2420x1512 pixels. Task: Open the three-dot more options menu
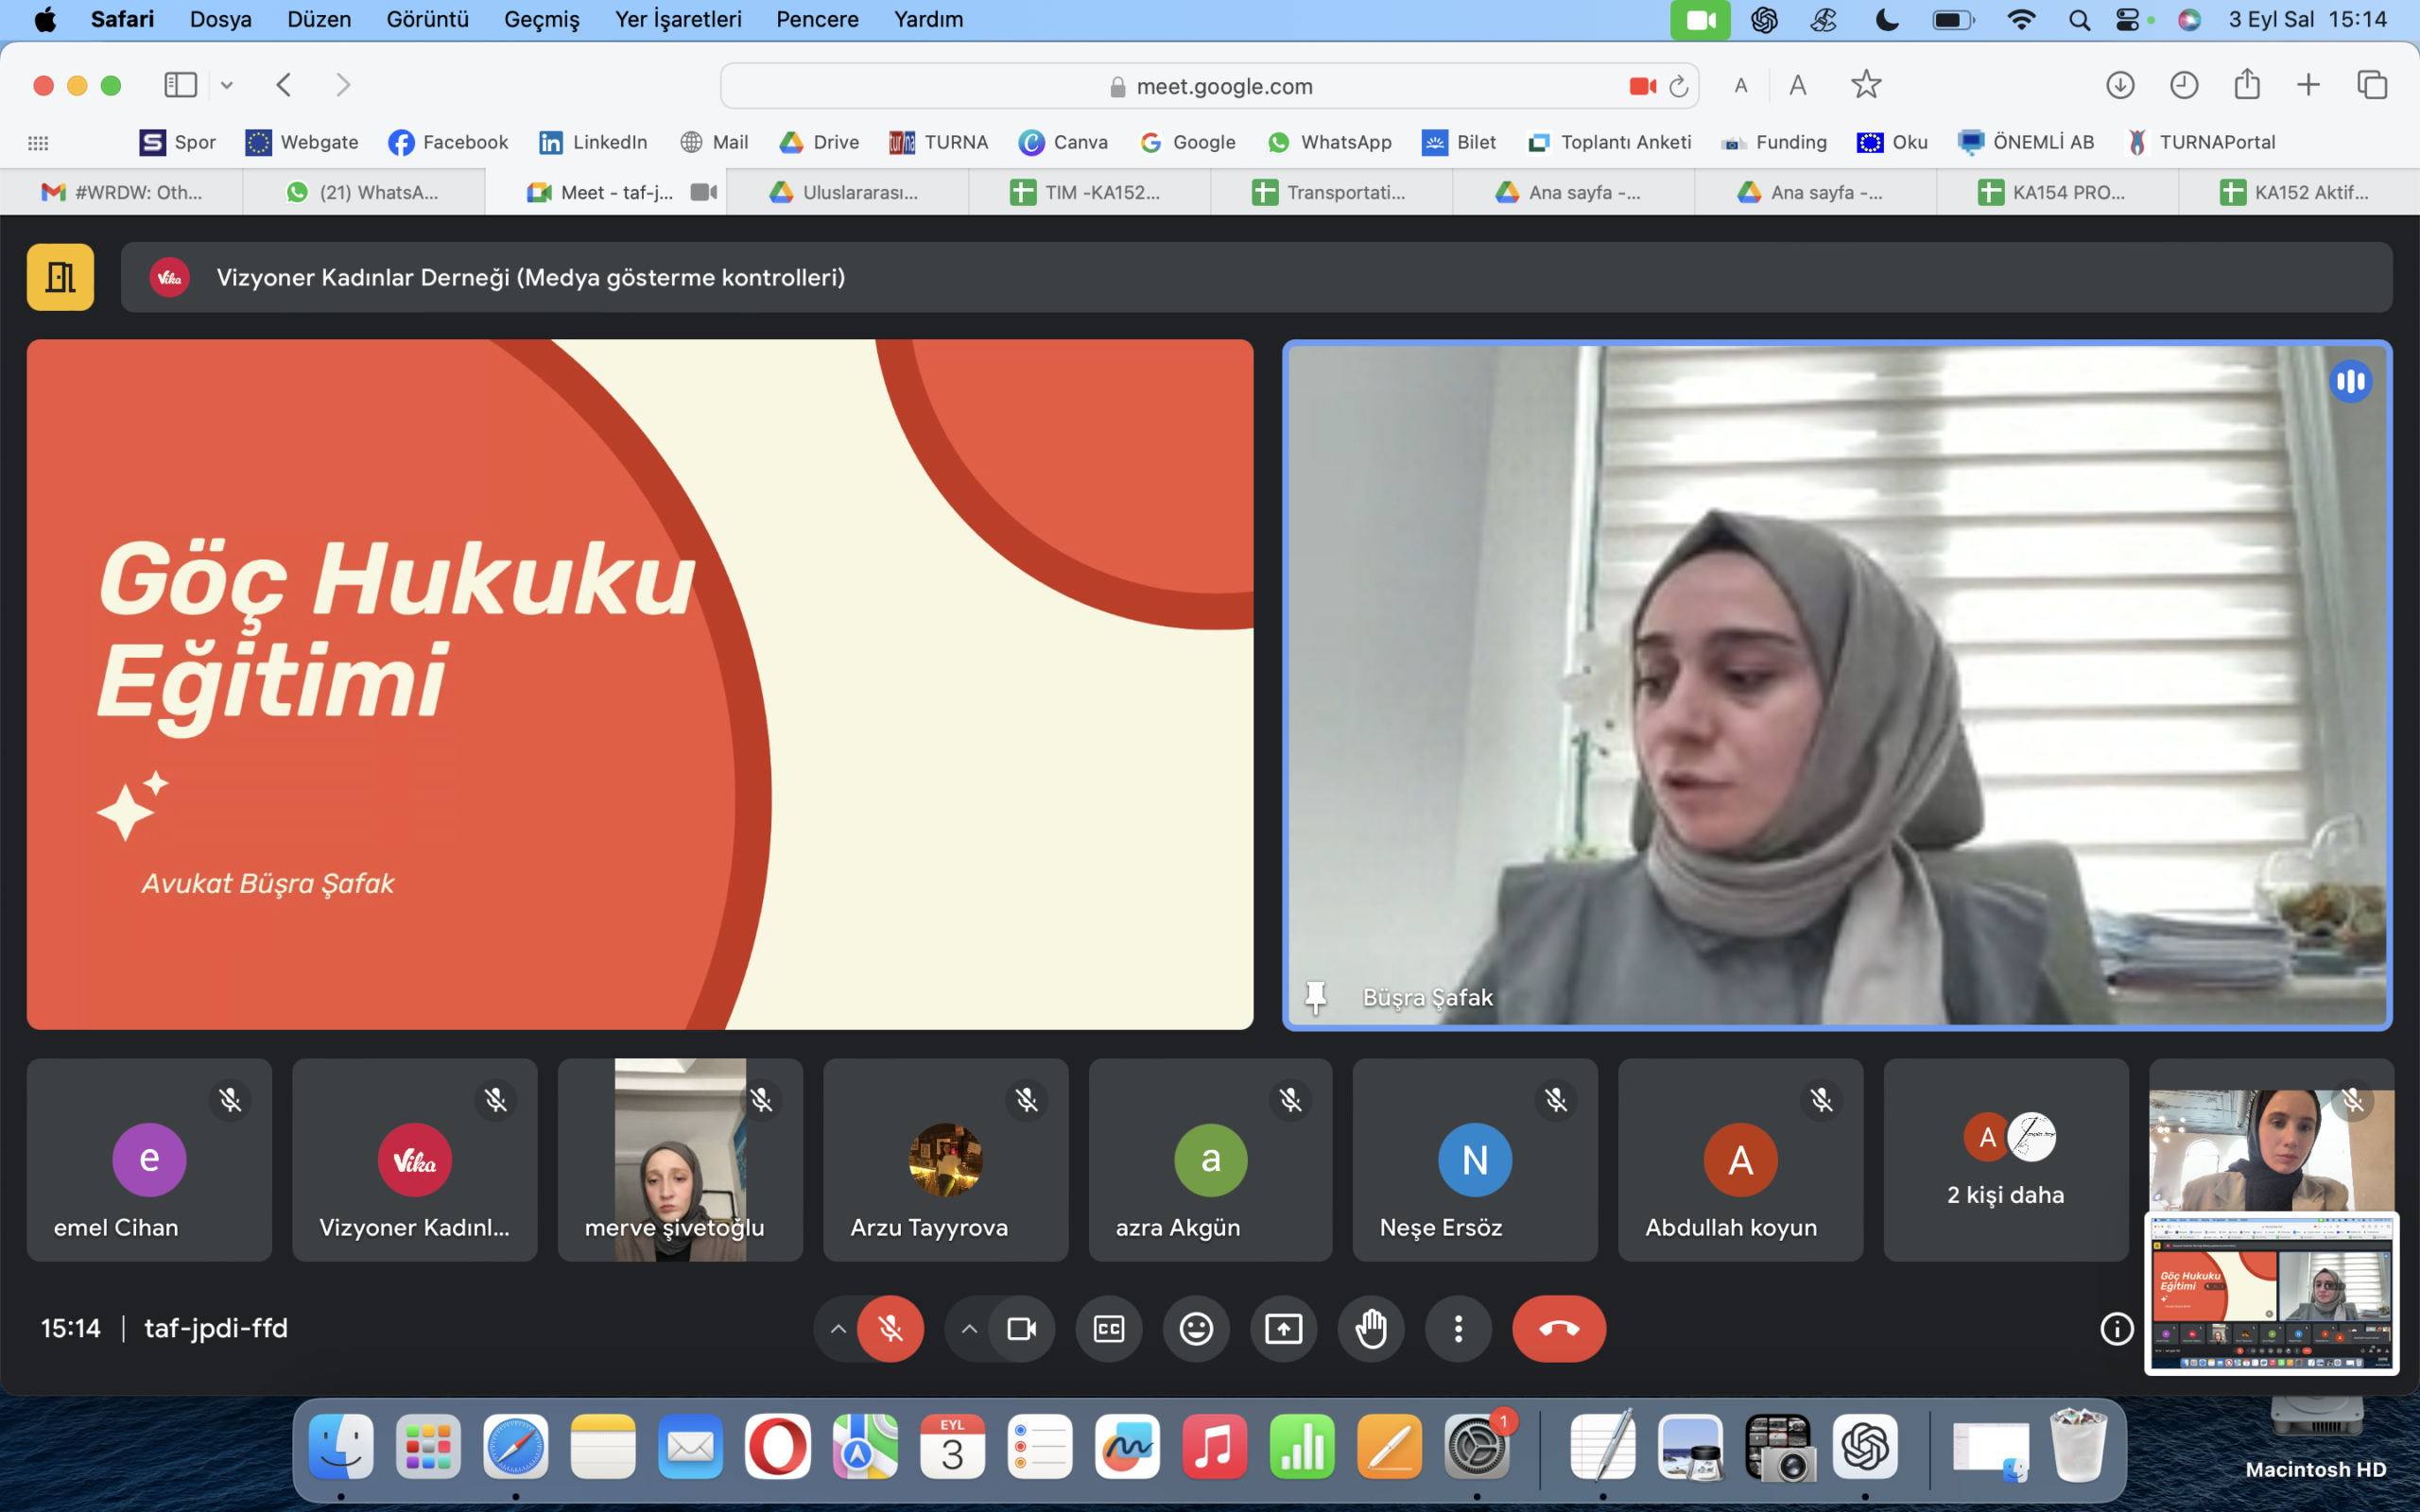click(x=1458, y=1329)
